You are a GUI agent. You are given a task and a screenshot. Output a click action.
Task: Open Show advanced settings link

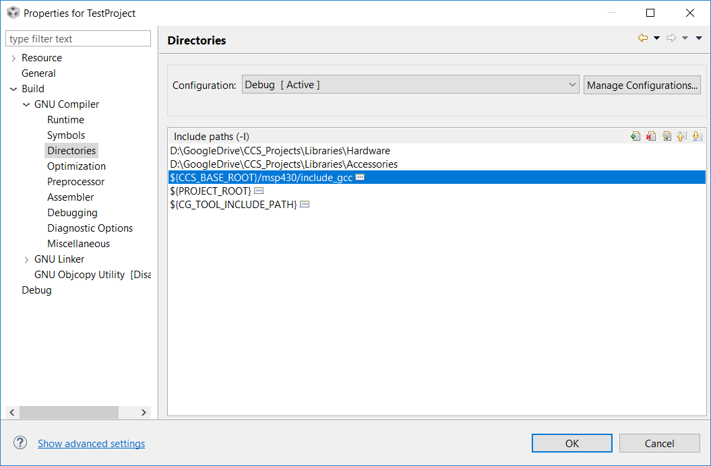click(91, 443)
